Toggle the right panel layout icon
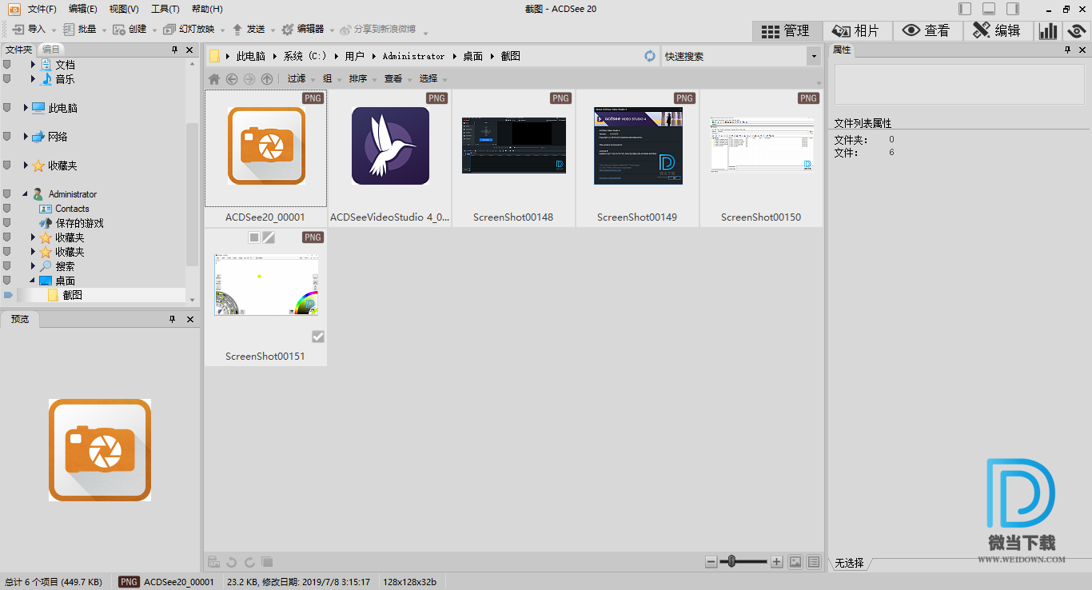 click(1013, 9)
